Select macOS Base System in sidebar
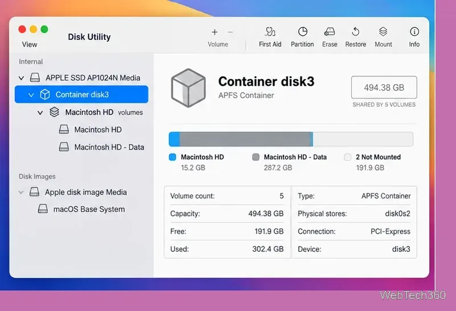The height and width of the screenshot is (311, 456). pyautogui.click(x=89, y=209)
